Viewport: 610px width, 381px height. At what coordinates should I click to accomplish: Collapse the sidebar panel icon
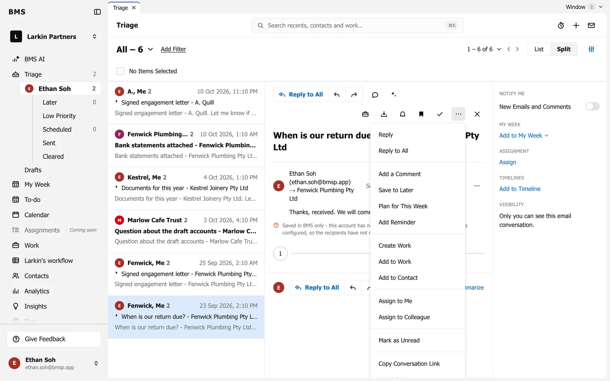pos(97,12)
